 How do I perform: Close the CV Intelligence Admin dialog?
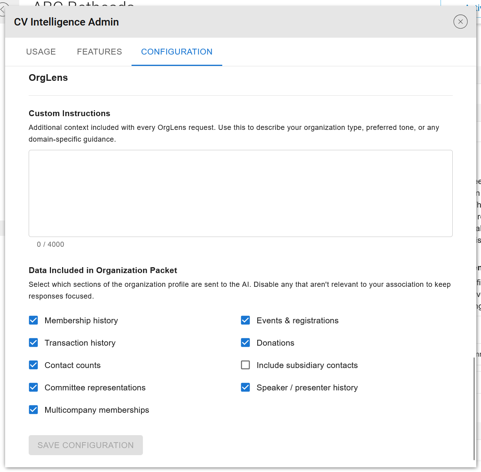461,22
